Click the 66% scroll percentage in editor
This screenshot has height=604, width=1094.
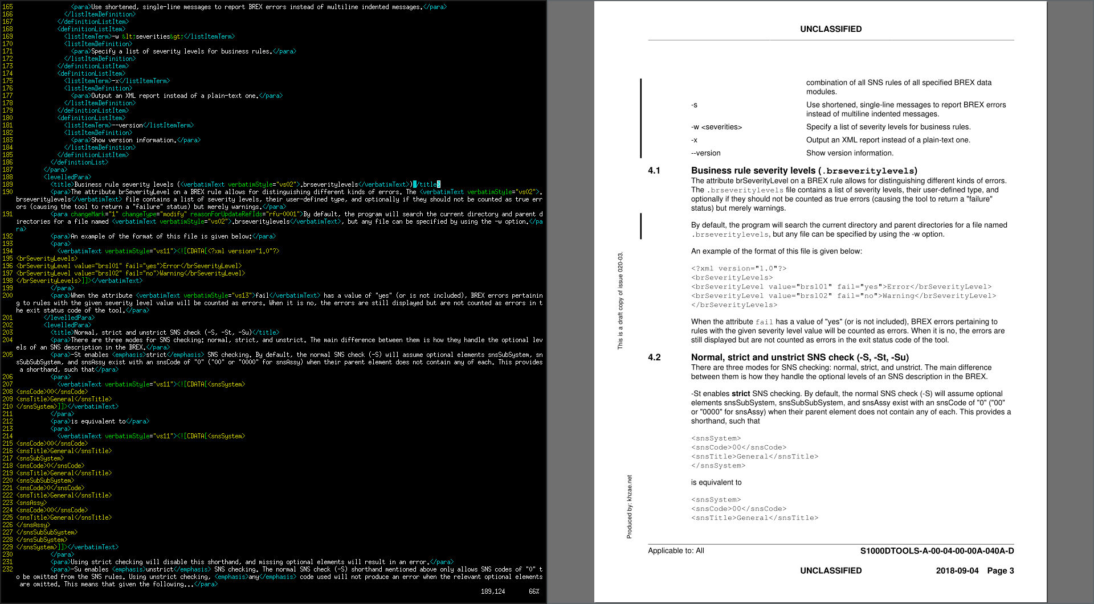(x=534, y=591)
